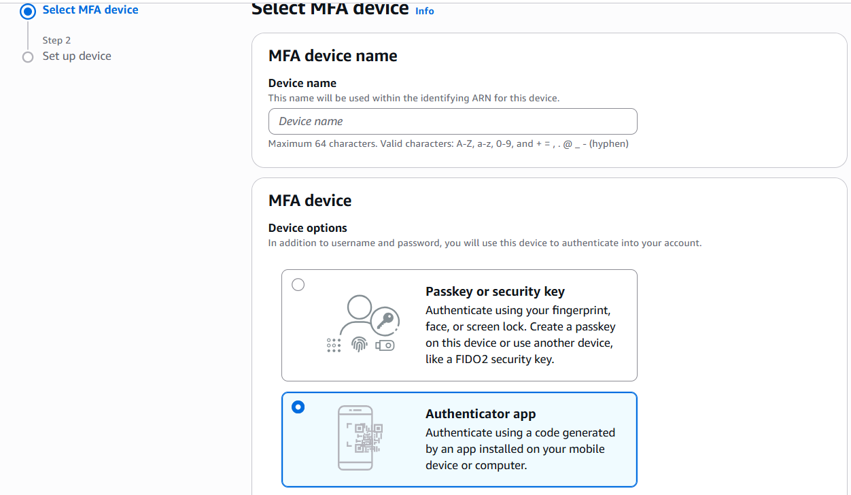Click the USB security key icon

384,345
